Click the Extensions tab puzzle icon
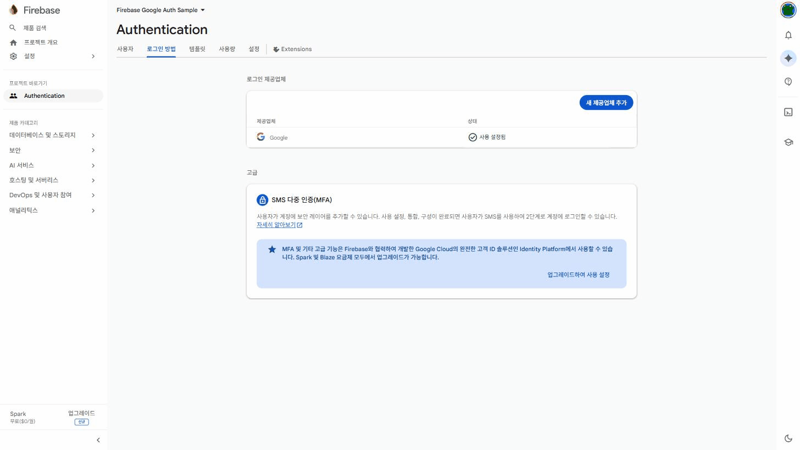This screenshot has width=800, height=450. (x=276, y=49)
